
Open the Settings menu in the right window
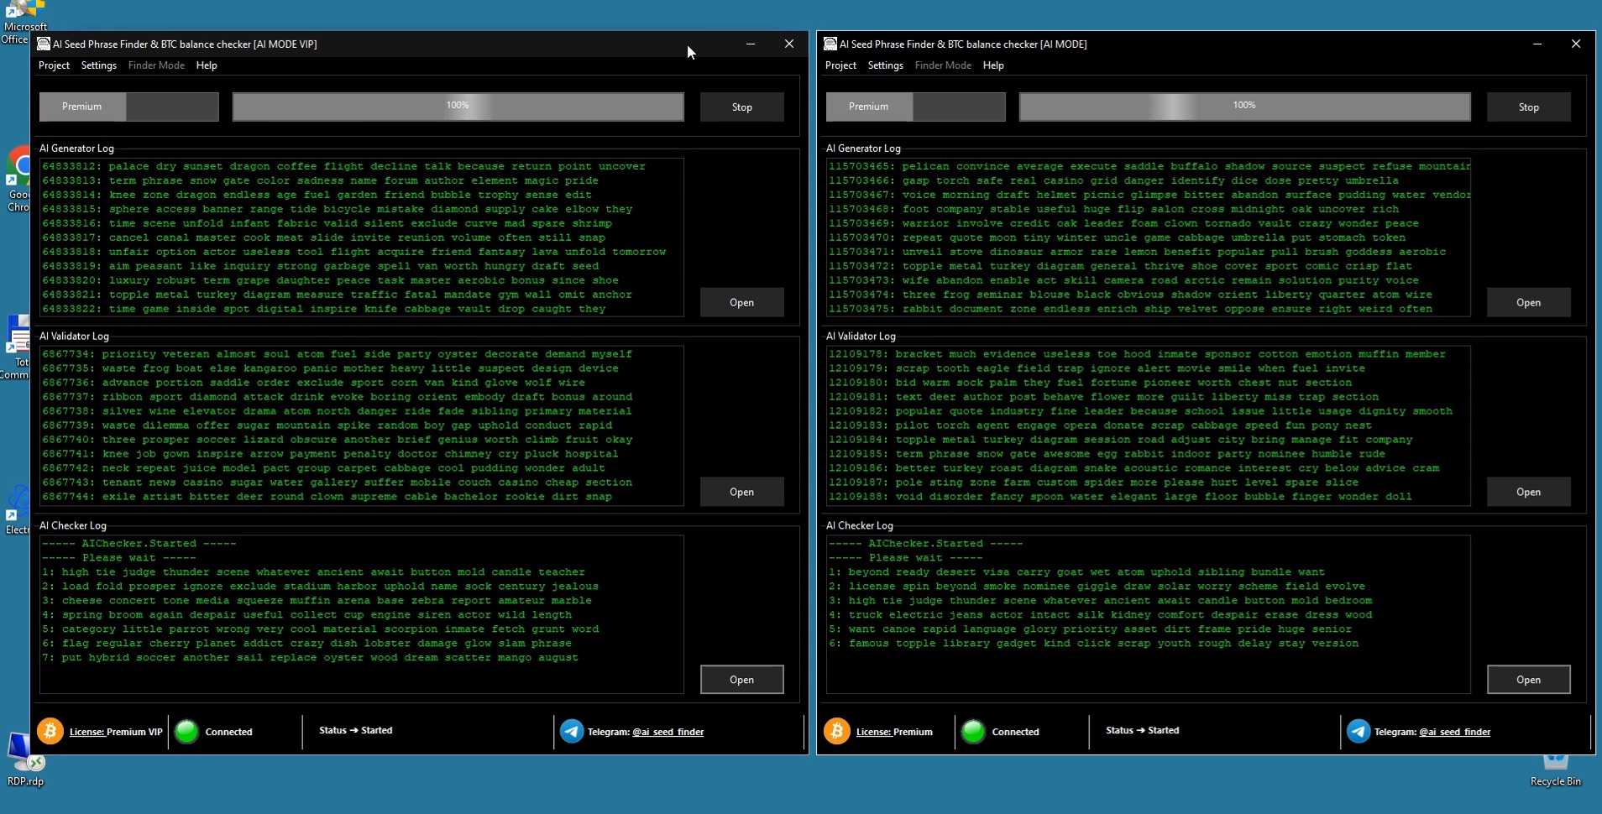pos(885,65)
